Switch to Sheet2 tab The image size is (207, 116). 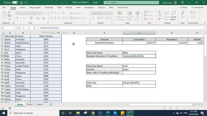point(30,104)
